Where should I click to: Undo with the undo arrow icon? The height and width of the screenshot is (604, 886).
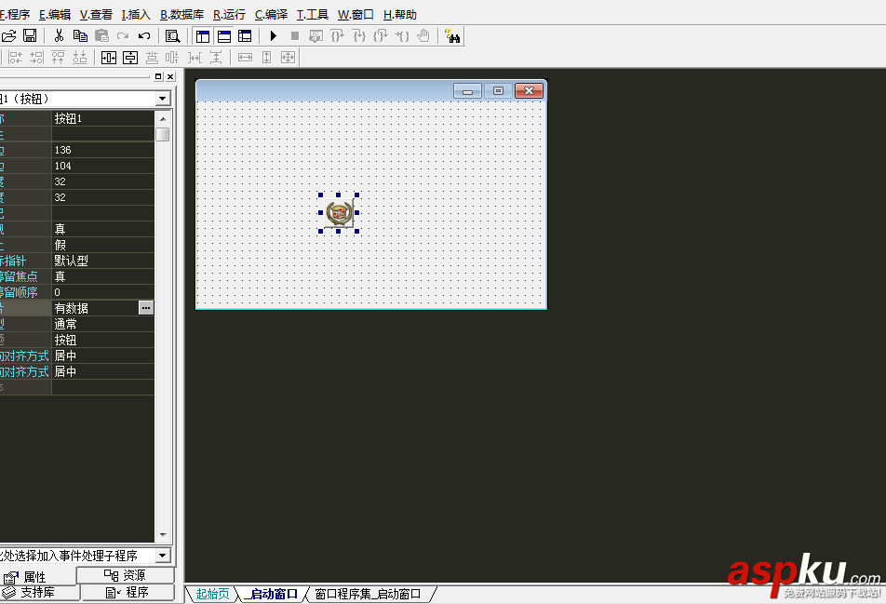(x=144, y=36)
